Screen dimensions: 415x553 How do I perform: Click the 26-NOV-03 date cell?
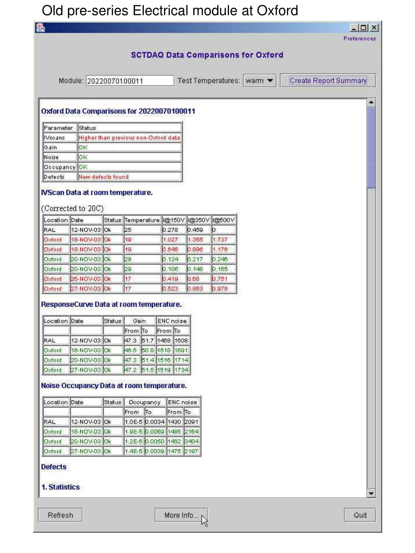(86, 279)
